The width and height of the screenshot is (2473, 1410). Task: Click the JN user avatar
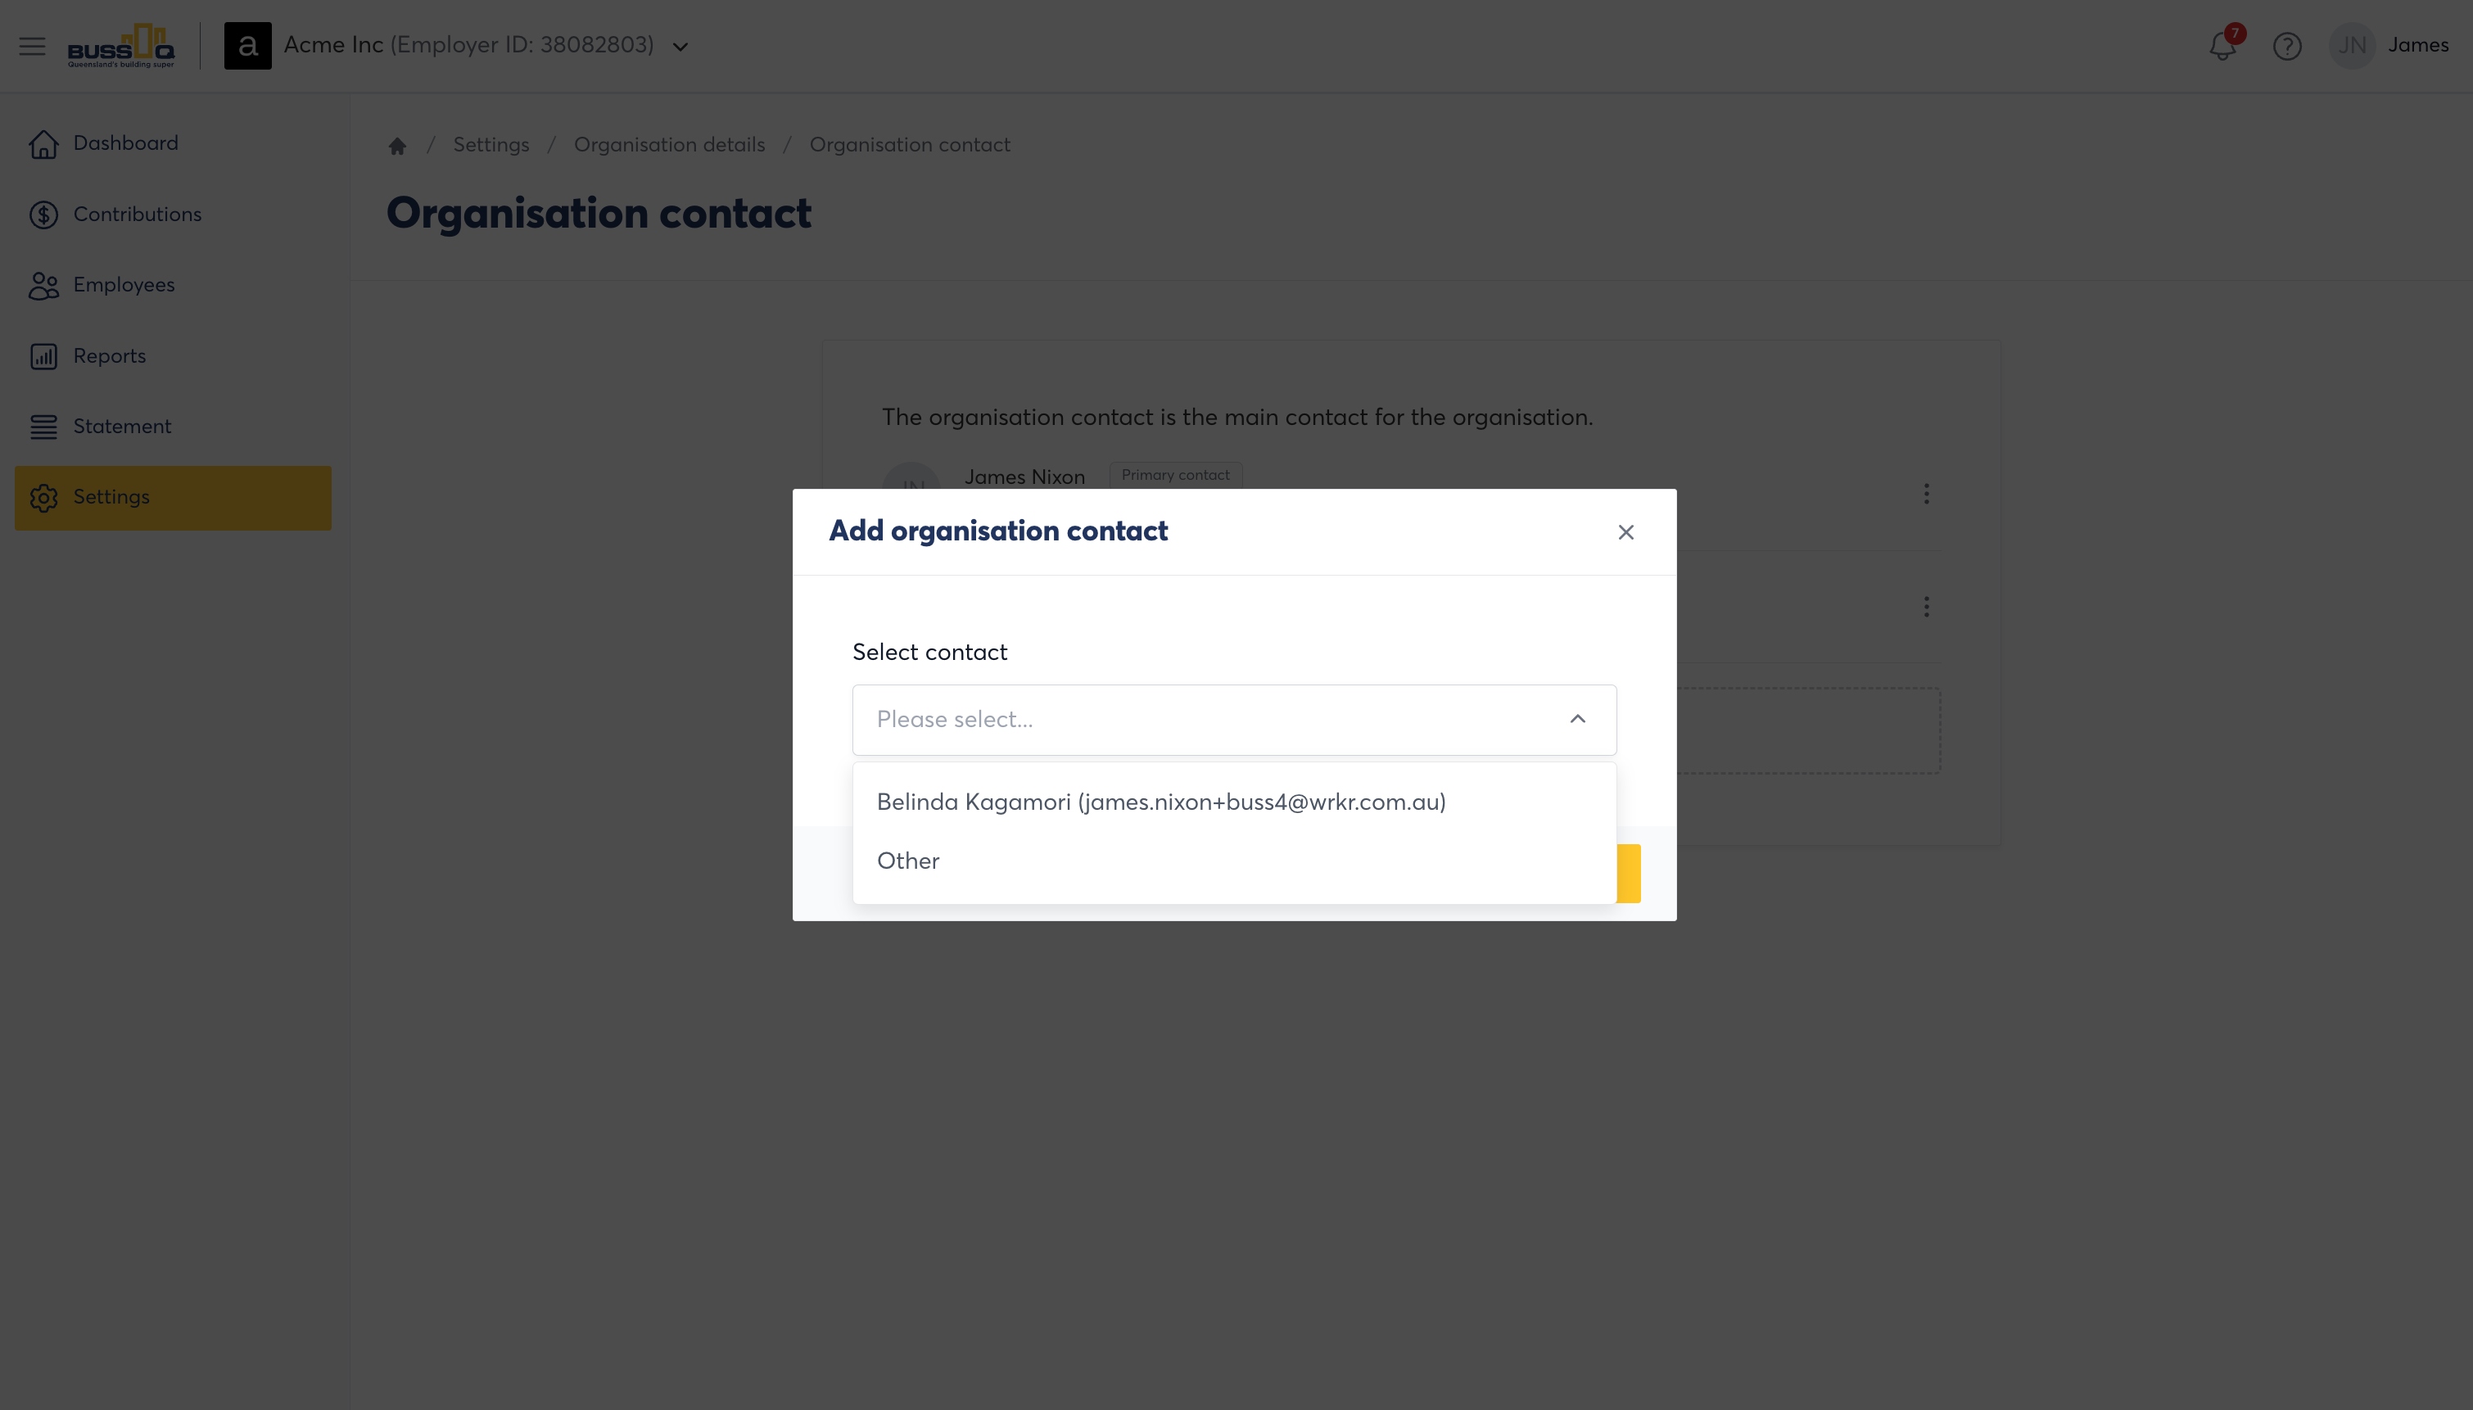click(x=2352, y=46)
